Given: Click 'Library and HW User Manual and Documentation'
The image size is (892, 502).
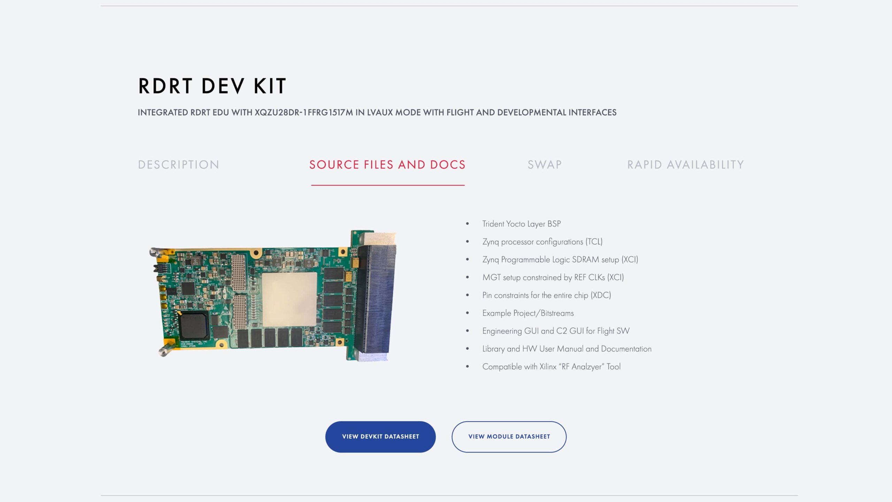Looking at the screenshot, I should pyautogui.click(x=567, y=349).
